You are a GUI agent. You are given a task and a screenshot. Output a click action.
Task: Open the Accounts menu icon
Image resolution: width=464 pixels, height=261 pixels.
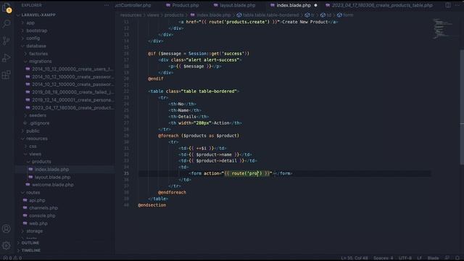click(7, 229)
